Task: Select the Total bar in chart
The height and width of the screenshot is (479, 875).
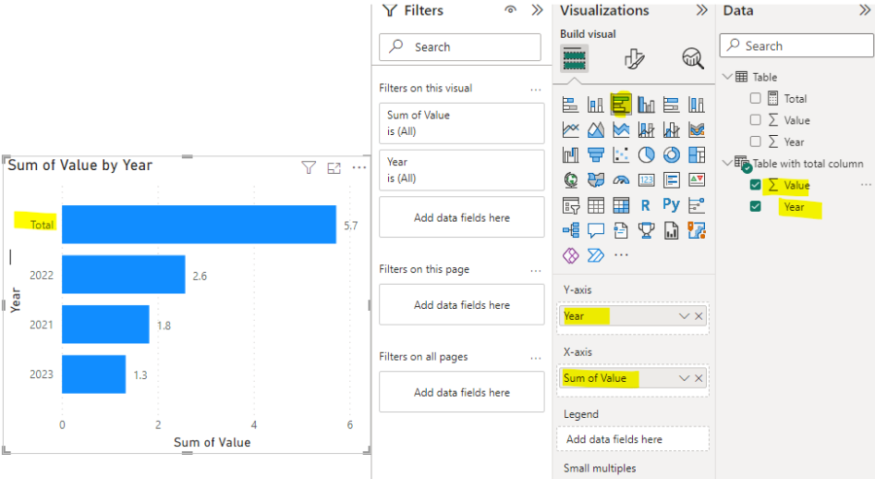Action: click(x=199, y=225)
